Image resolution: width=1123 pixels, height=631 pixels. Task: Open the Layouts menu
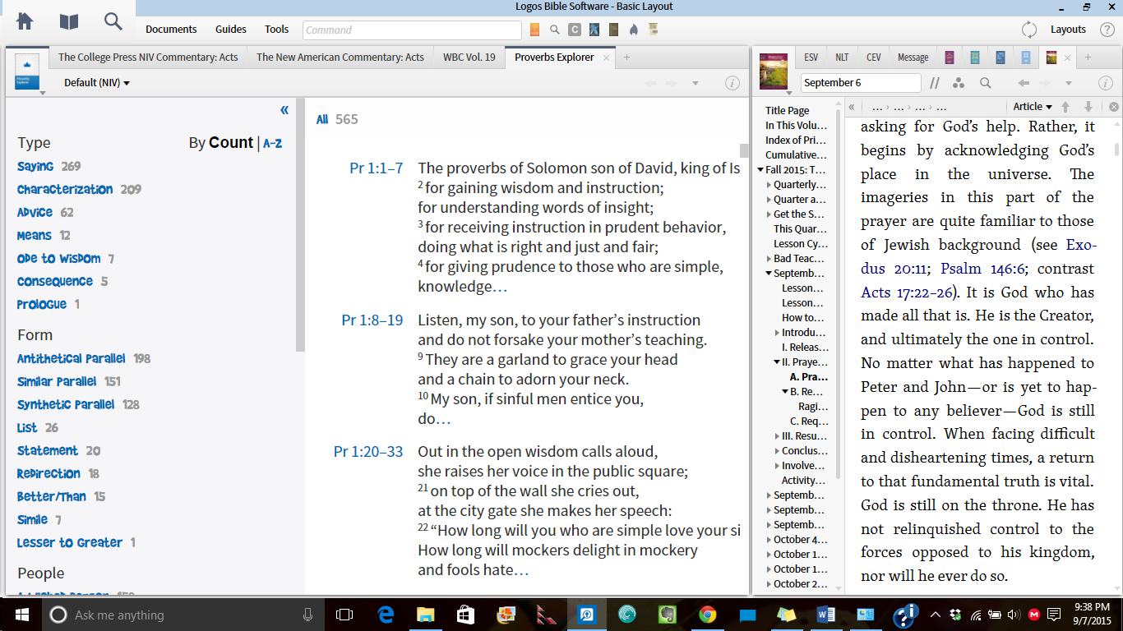pyautogui.click(x=1068, y=30)
